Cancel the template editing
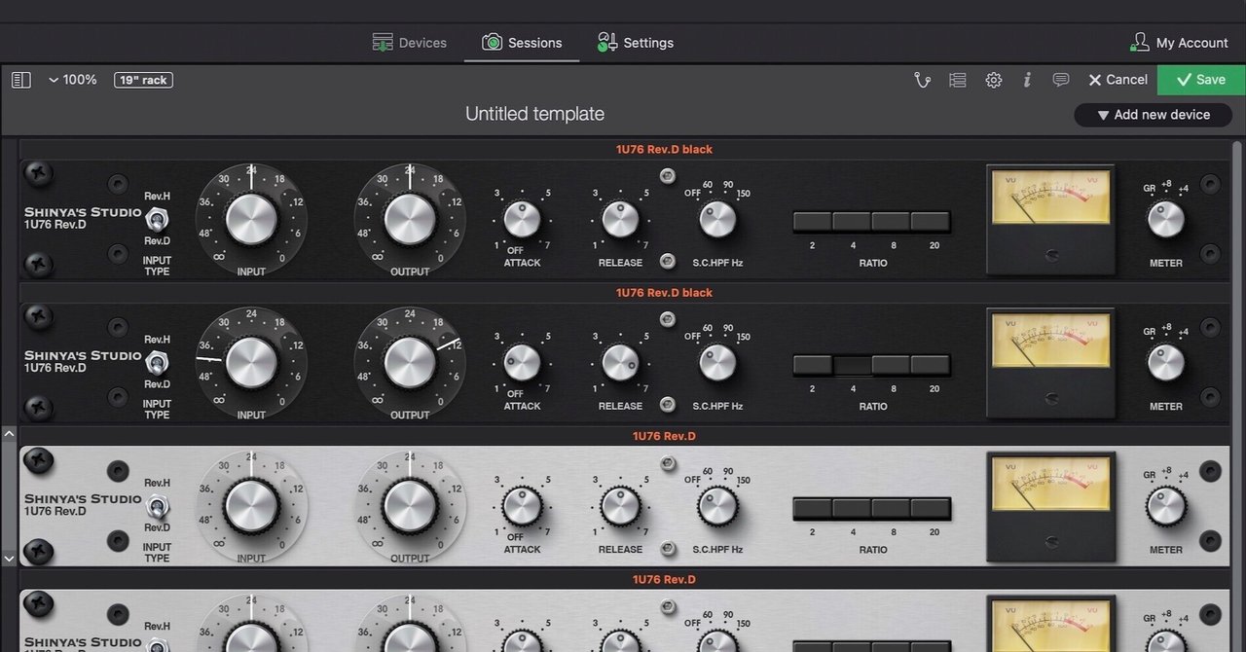The image size is (1246, 652). click(x=1118, y=80)
